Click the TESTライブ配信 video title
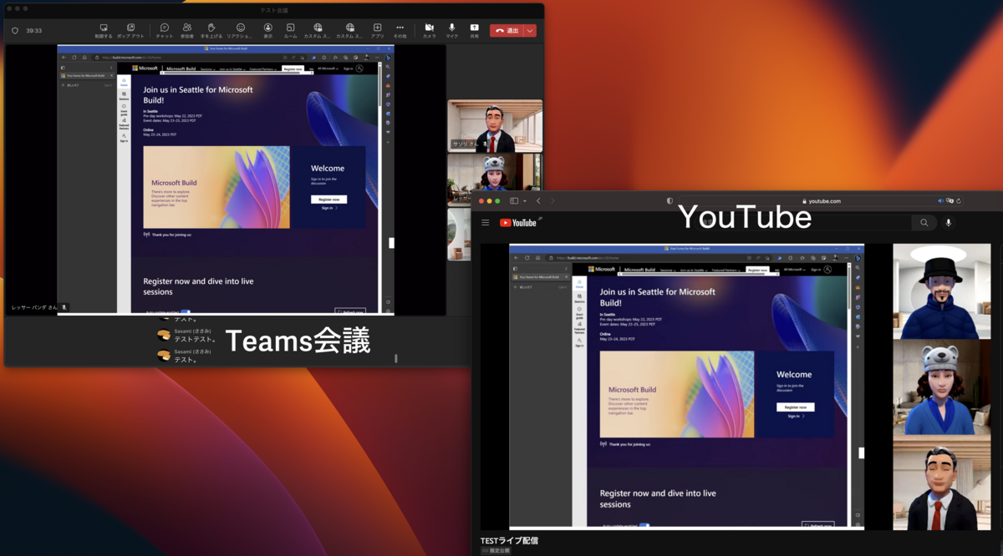The width and height of the screenshot is (1003, 556). point(509,541)
